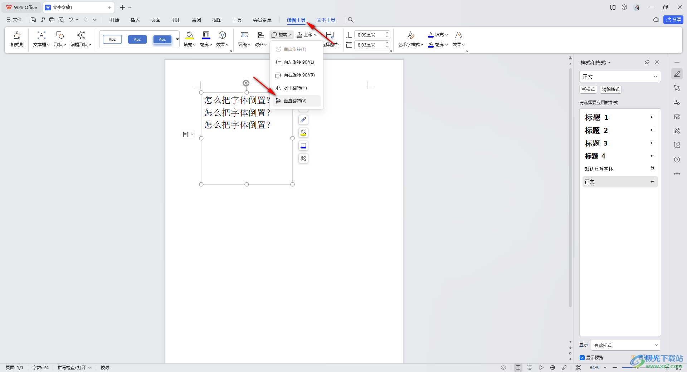Choose Rotate Right 90° (向右旋转)

[x=297, y=75]
